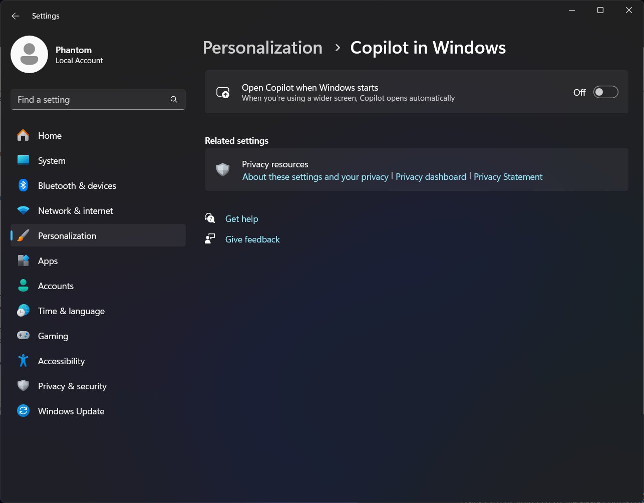The height and width of the screenshot is (503, 644).
Task: Open the Privacy dashboard link
Action: (x=430, y=176)
